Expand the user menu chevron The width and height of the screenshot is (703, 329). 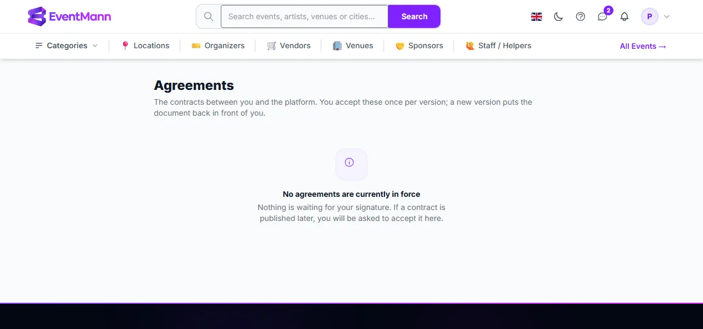[x=667, y=16]
